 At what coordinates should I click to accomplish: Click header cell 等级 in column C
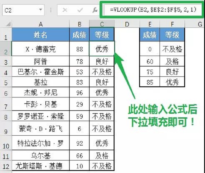click(x=102, y=34)
